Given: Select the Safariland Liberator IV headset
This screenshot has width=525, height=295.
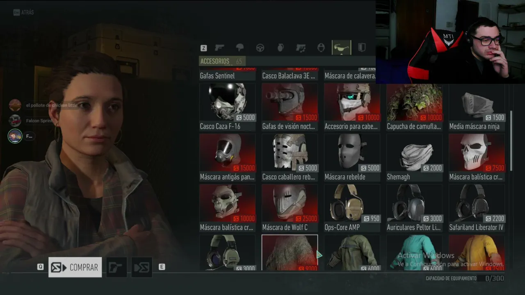Looking at the screenshot, I should (x=477, y=208).
